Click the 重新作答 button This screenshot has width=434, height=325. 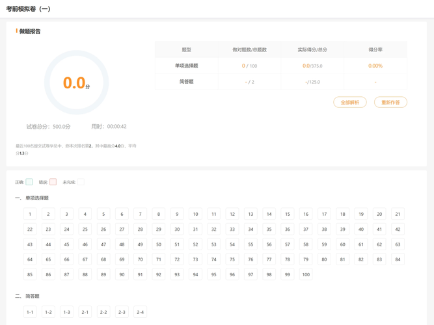click(x=390, y=102)
